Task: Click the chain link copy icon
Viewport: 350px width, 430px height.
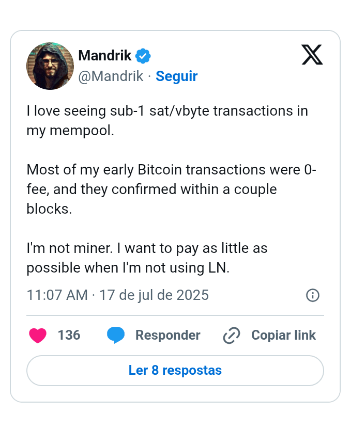Action: (232, 335)
